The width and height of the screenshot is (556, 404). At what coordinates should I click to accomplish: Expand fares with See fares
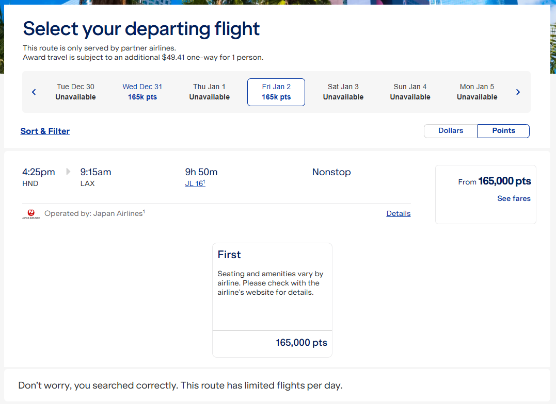coord(514,198)
